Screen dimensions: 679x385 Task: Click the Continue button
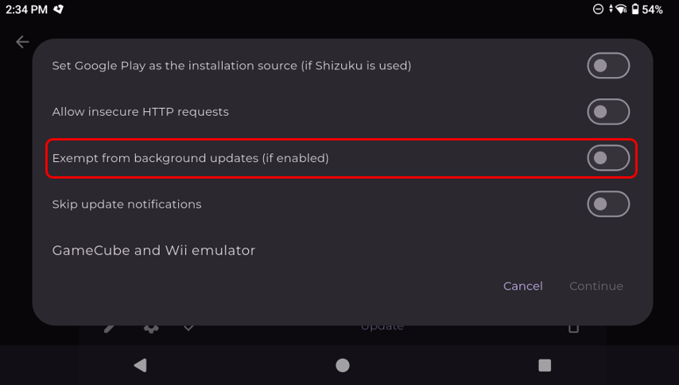point(596,286)
